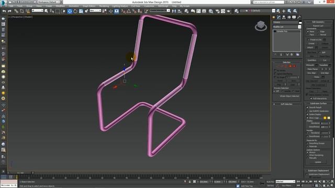
Task: Click the Render Production teapot icon
Action: pyautogui.click(x=229, y=11)
